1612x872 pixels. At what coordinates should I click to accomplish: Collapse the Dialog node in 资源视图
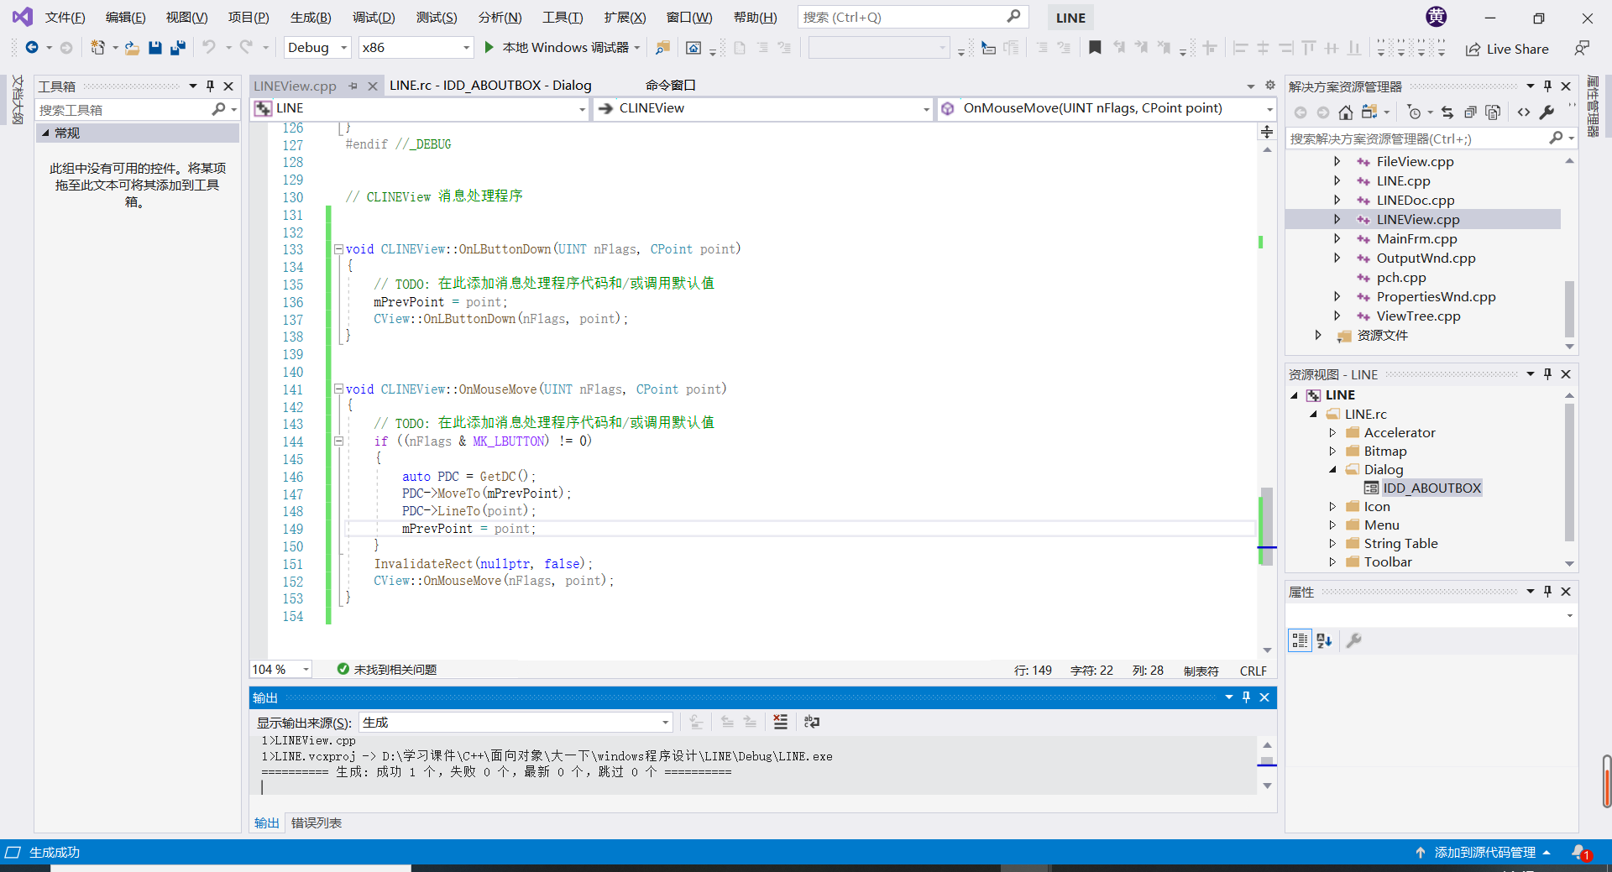coord(1332,469)
